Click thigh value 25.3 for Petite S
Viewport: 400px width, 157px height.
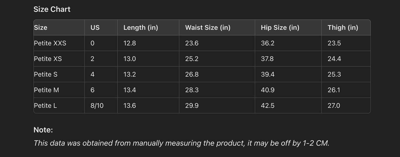[x=334, y=75]
